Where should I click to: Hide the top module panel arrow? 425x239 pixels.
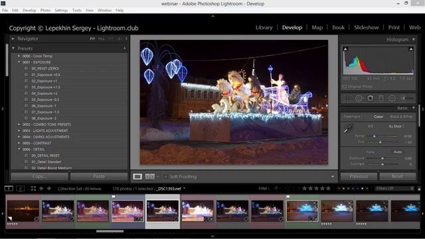(212, 16)
